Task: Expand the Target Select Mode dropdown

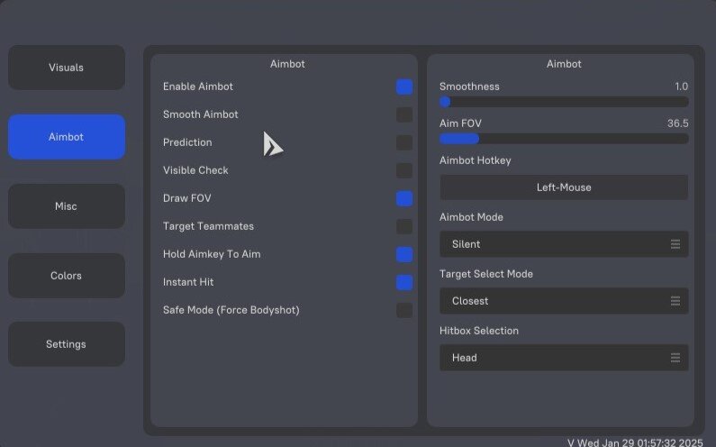Action: pyautogui.click(x=564, y=301)
